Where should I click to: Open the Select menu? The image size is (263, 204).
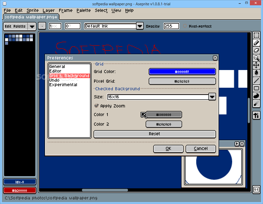(101, 10)
